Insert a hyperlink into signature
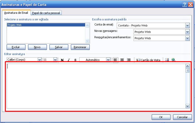Image resolution: width=195 pixels, height=123 pixels. (173, 60)
